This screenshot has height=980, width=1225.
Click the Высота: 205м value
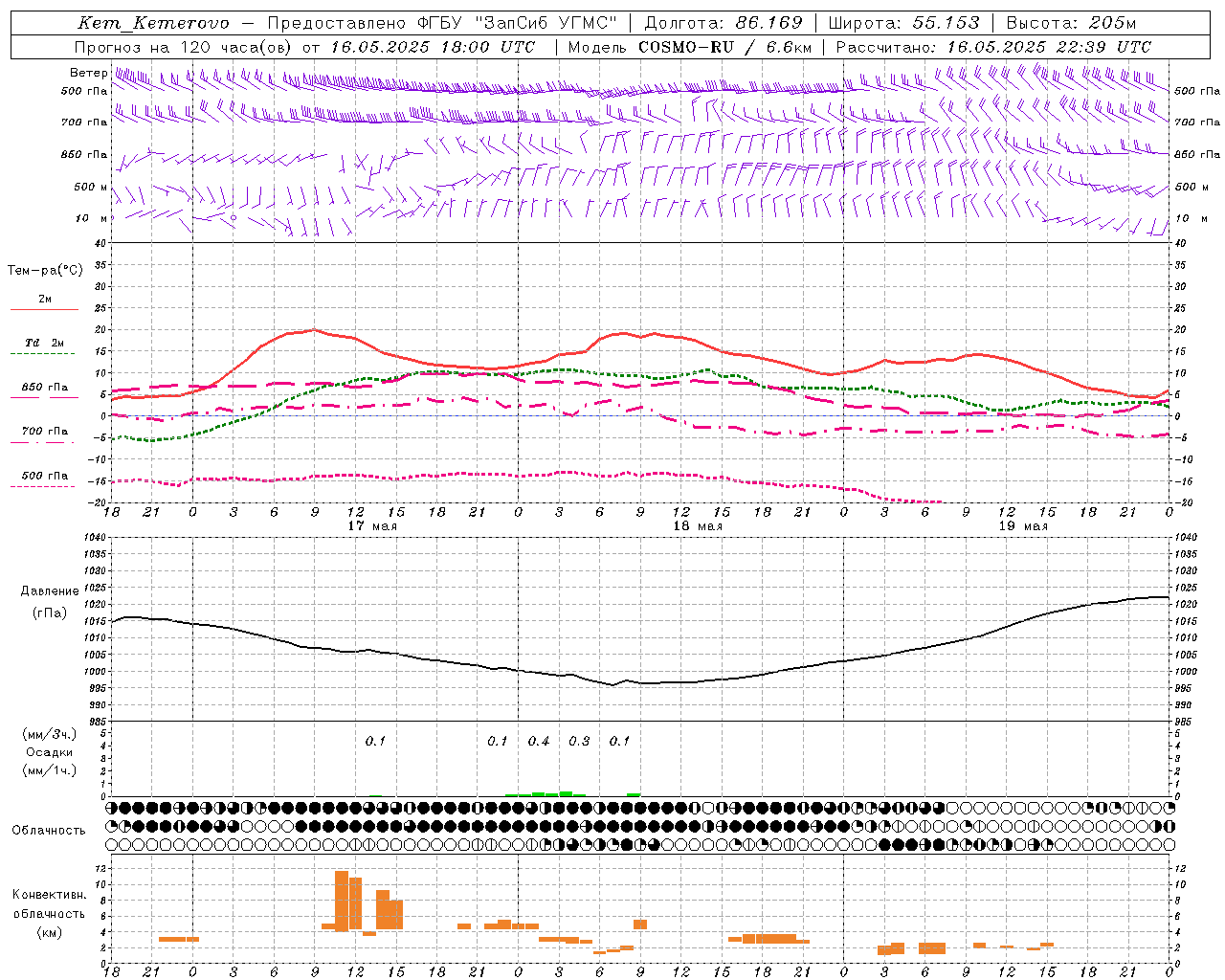coord(1071,23)
